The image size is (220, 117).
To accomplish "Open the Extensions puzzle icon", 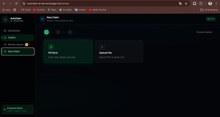I will (201, 4).
